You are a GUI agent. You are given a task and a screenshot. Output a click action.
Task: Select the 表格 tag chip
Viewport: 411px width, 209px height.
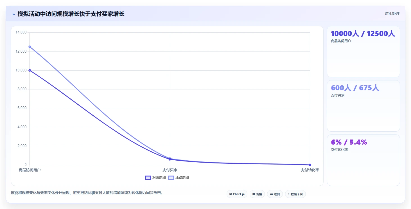pyautogui.click(x=257, y=194)
